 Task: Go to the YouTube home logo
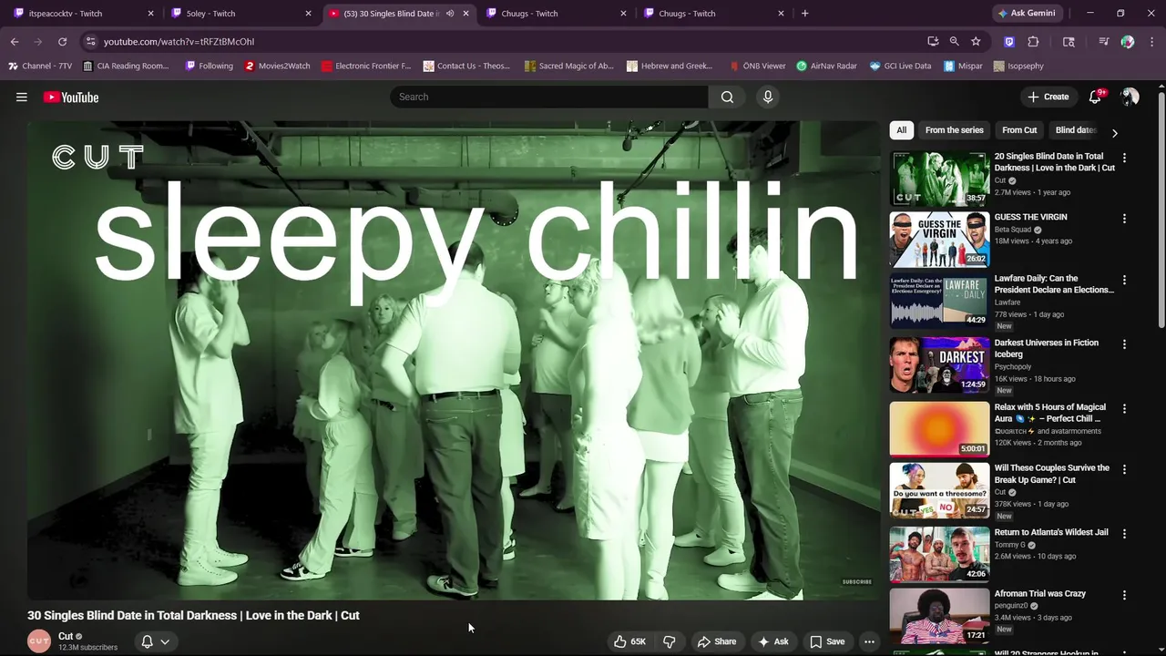pos(71,97)
